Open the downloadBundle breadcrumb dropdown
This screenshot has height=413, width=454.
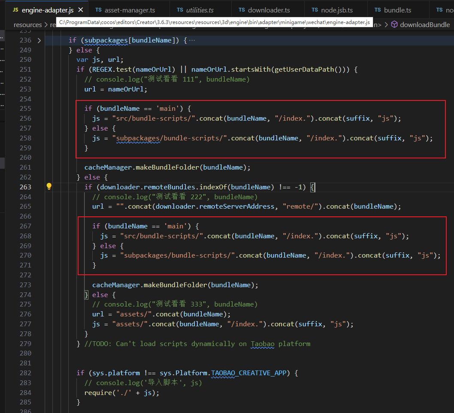pyautogui.click(x=424, y=25)
